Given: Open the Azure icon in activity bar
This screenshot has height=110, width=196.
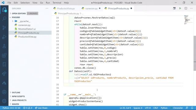Looking at the screenshot, I should pyautogui.click(x=4, y=83).
